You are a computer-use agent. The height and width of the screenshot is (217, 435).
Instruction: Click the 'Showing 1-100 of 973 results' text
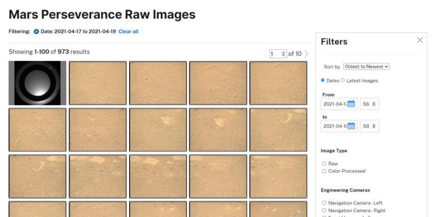tap(49, 52)
